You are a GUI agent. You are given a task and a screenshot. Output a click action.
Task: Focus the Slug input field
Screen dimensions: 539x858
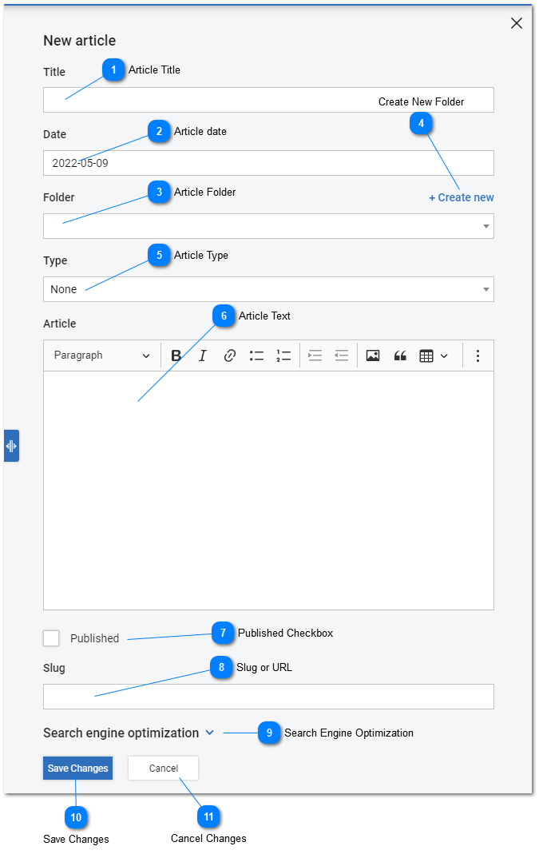point(268,697)
